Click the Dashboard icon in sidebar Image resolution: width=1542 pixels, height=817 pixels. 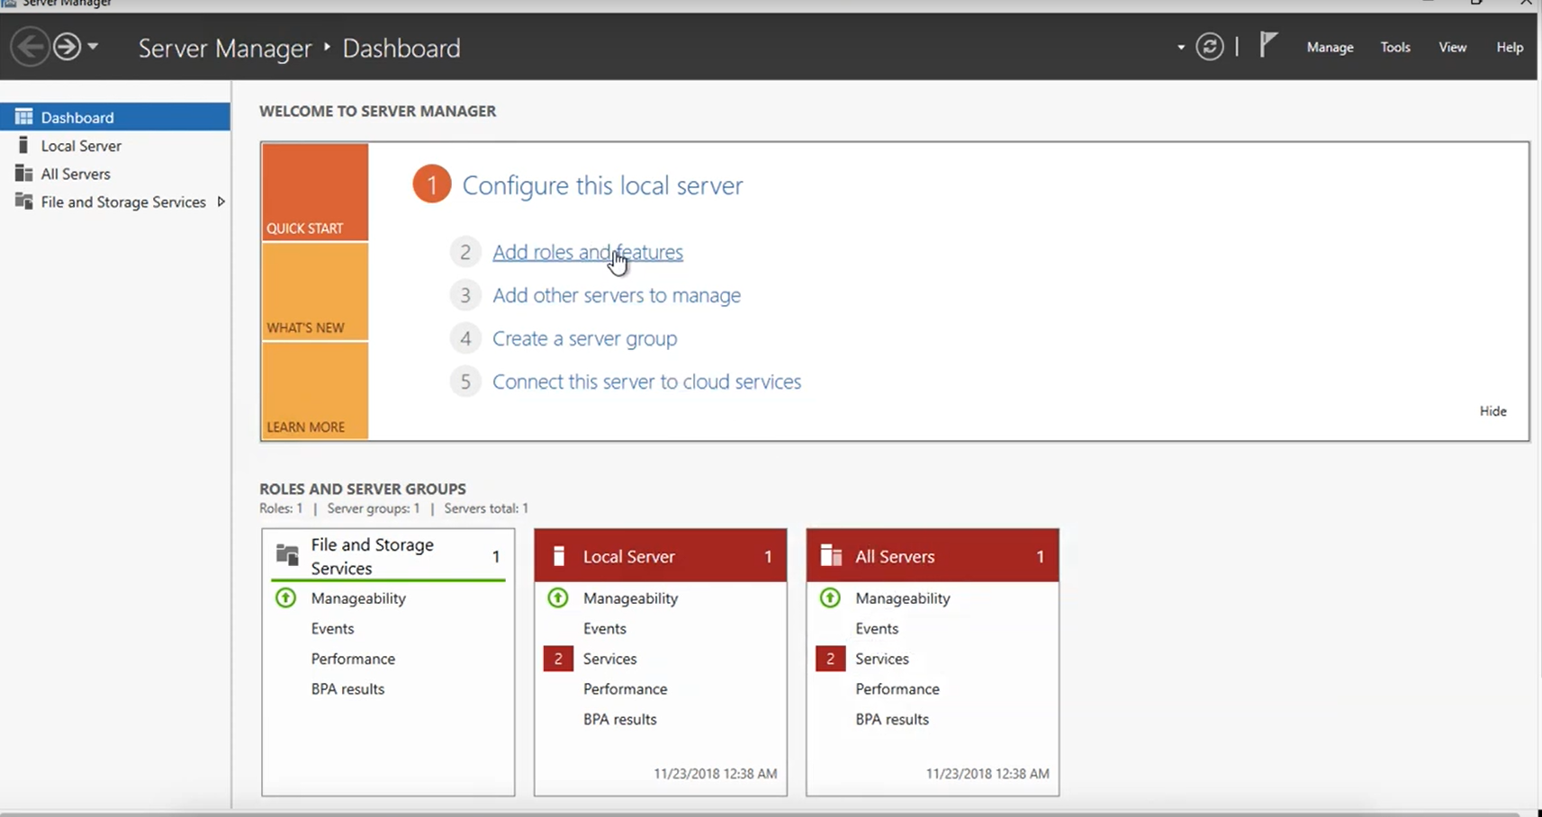[x=24, y=117]
